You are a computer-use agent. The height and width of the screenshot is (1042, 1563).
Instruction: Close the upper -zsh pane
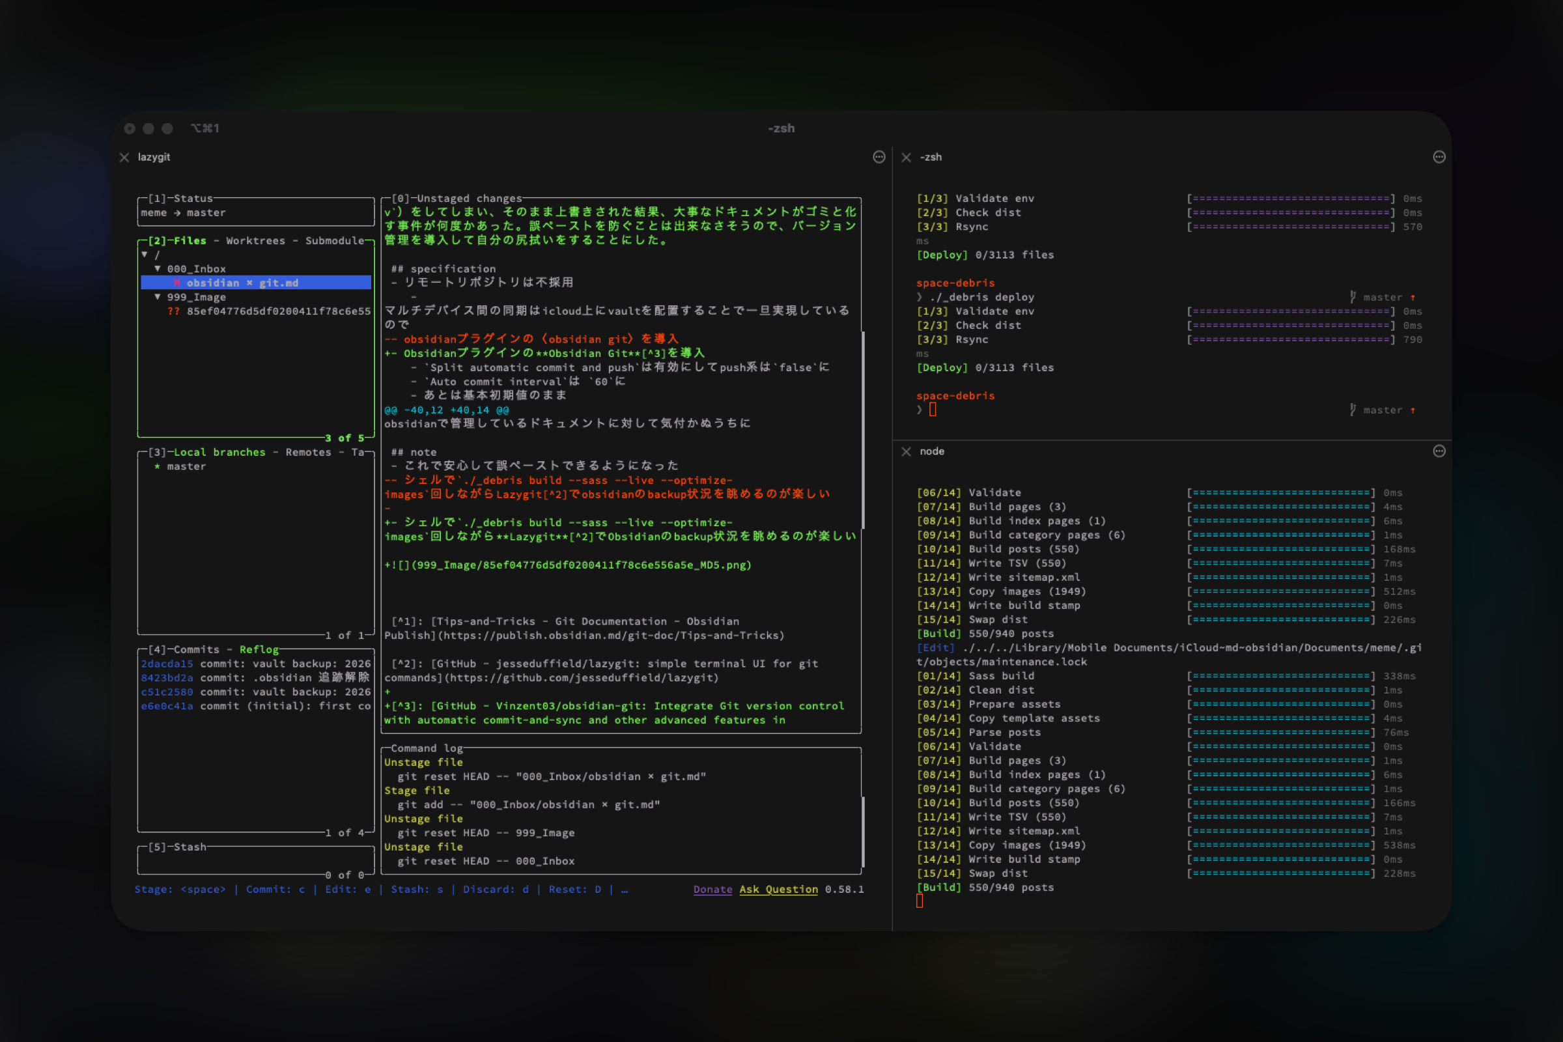(906, 158)
